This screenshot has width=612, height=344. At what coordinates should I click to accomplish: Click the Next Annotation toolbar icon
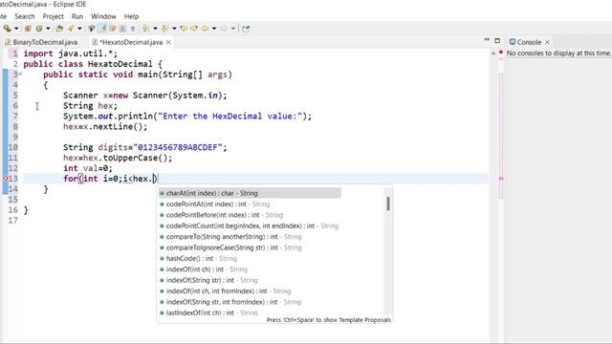pyautogui.click(x=146, y=29)
